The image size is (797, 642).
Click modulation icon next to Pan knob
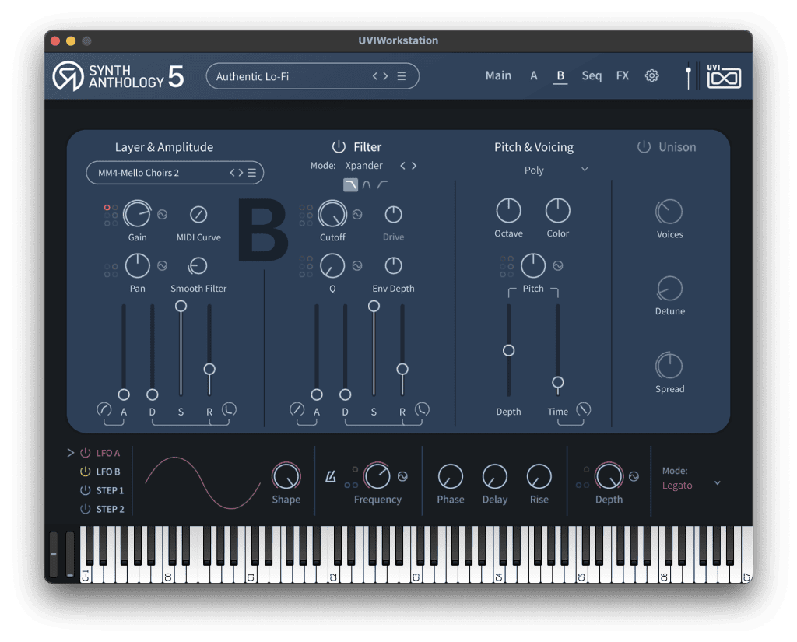pyautogui.click(x=162, y=266)
